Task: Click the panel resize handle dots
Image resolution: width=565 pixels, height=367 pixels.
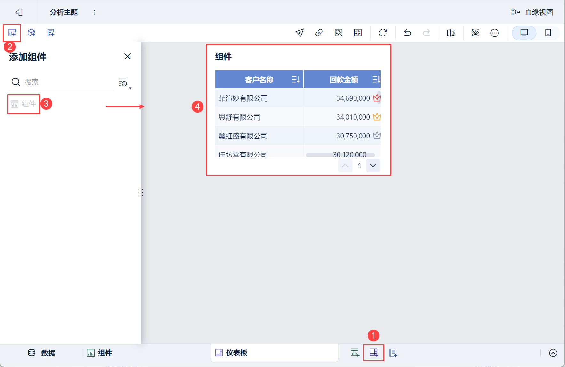Action: coord(141,192)
